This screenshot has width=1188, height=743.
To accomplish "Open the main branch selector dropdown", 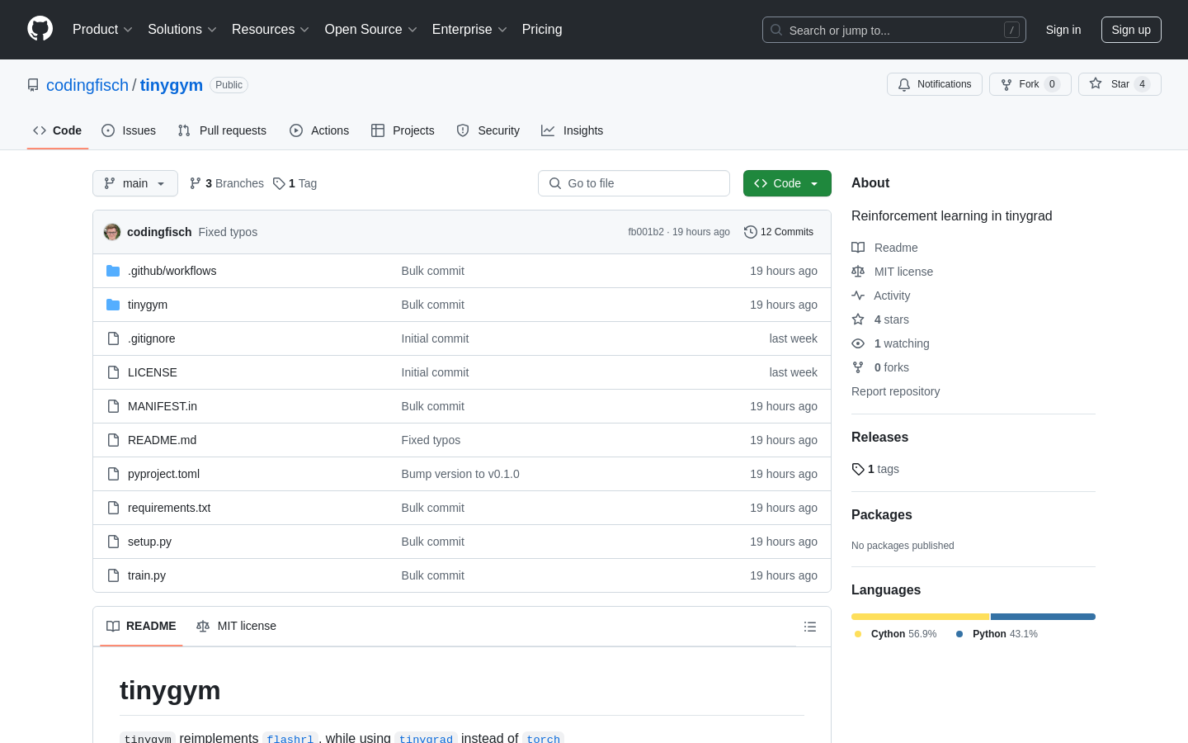I will [x=135, y=183].
